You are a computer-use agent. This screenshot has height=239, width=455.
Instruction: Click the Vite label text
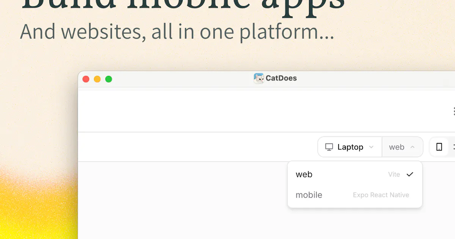click(x=394, y=175)
